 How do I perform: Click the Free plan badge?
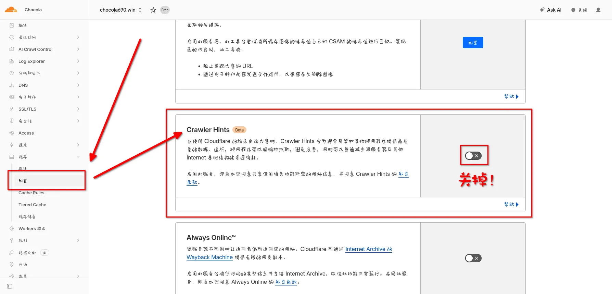(165, 10)
